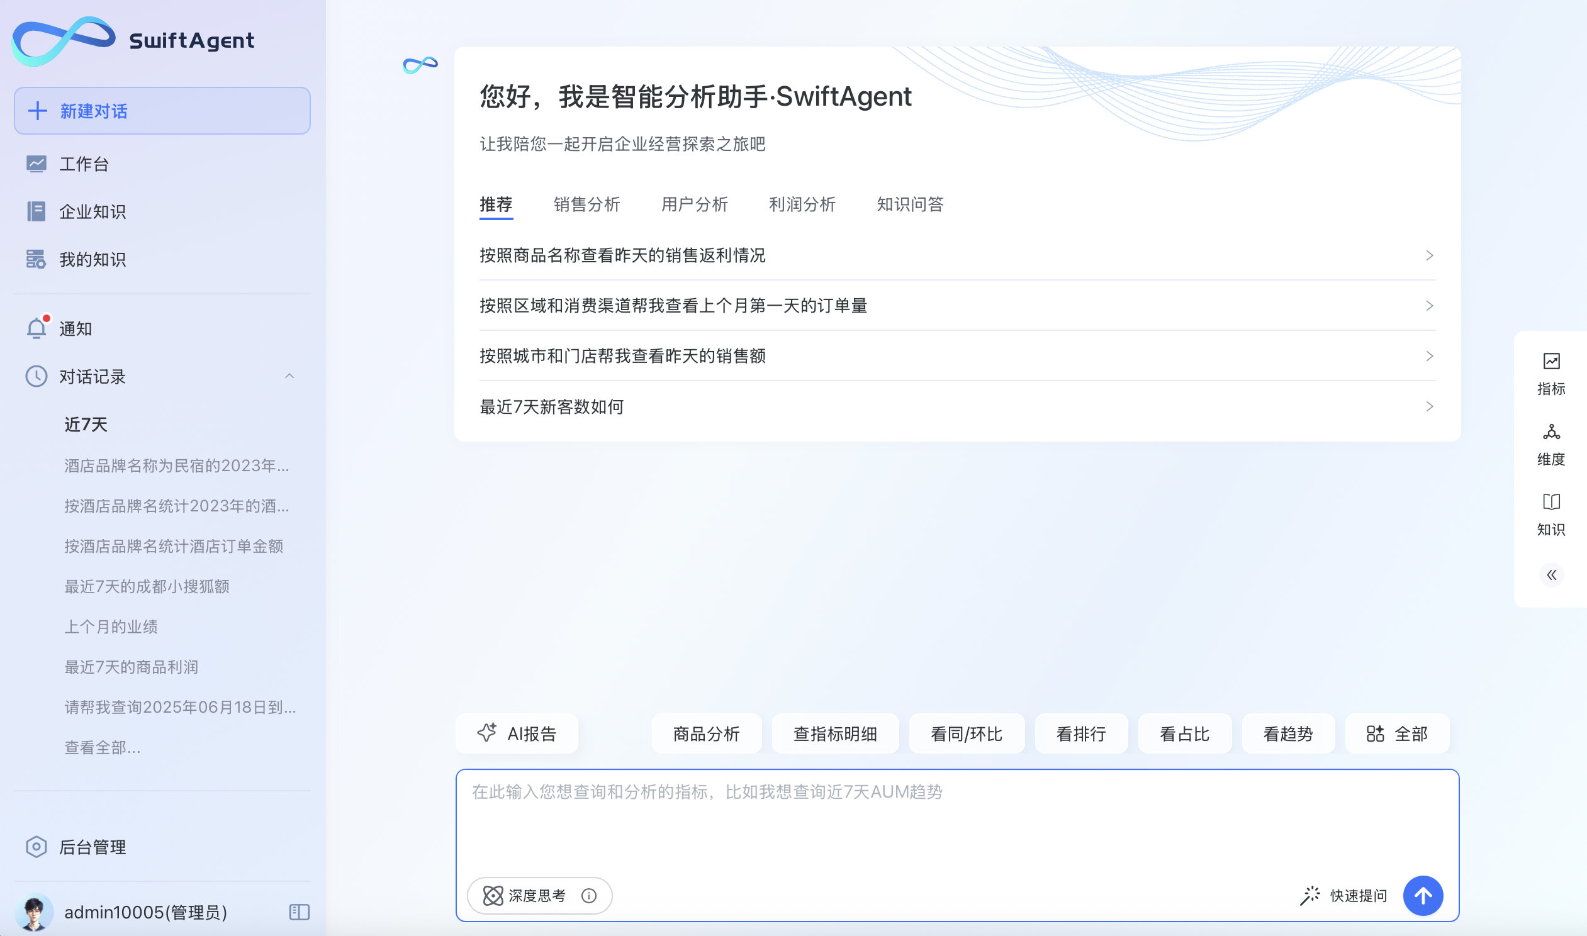Open the 工作台 workspace icon

click(x=36, y=164)
